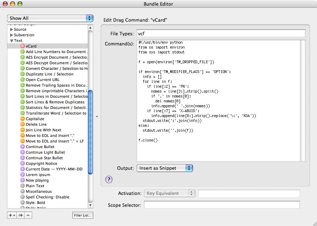Click the Scope Selector text field
The image size is (317, 226).
[222, 205]
